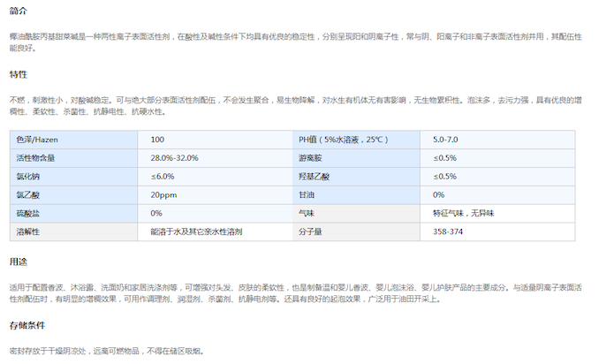Click the paragraph starting with 椰油酰胺丙基甜菜碱
Screen dimensions: 599x364
[295, 42]
